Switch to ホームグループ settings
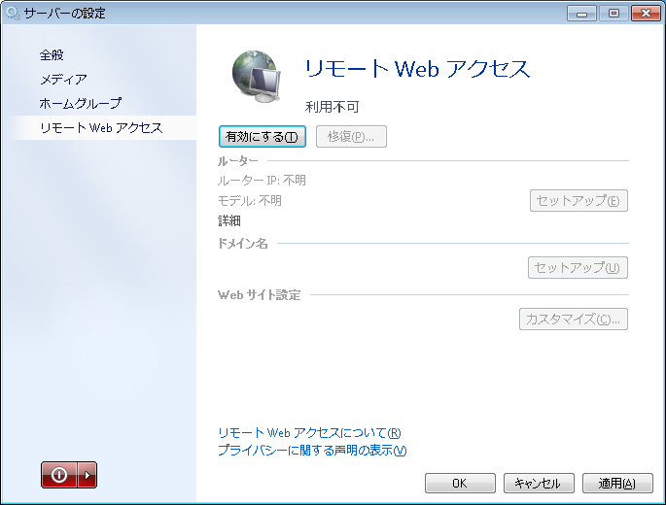The height and width of the screenshot is (505, 666). 81,104
